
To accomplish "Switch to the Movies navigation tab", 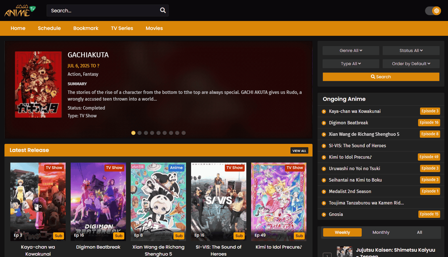I will [154, 28].
